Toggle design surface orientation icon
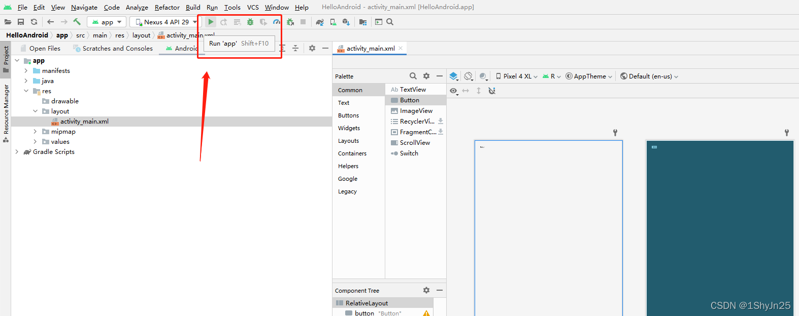799x316 pixels. click(469, 76)
